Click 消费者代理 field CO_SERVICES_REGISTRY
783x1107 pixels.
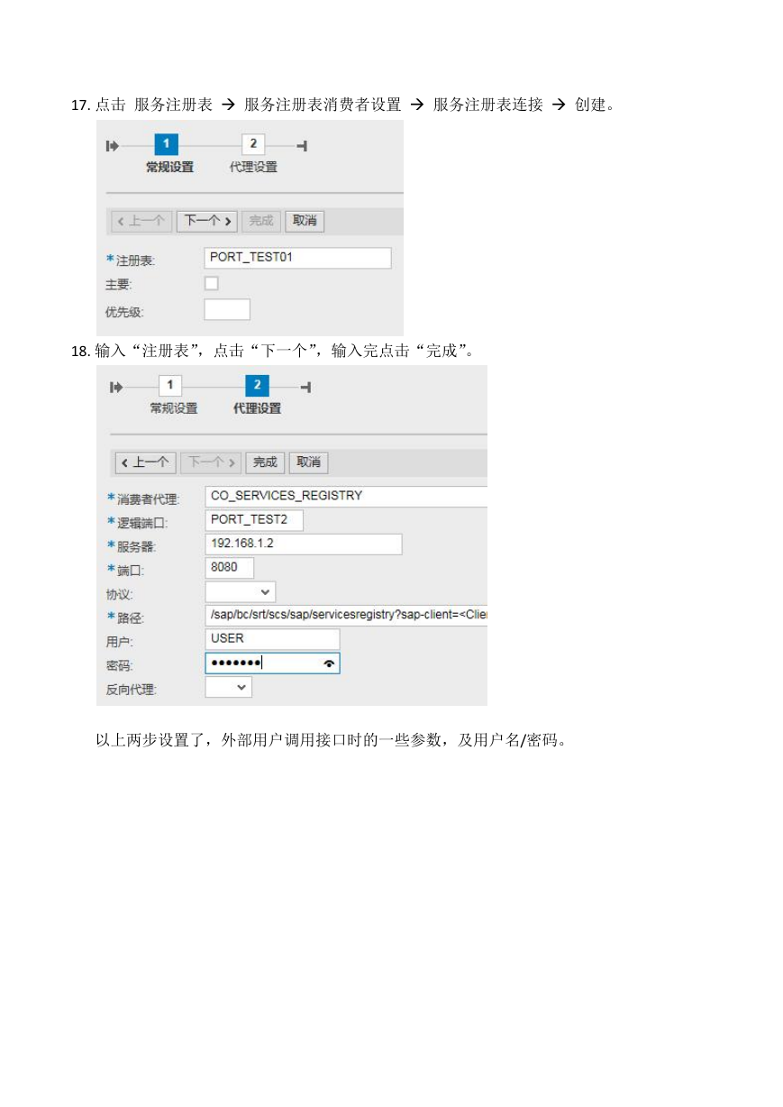(x=346, y=497)
